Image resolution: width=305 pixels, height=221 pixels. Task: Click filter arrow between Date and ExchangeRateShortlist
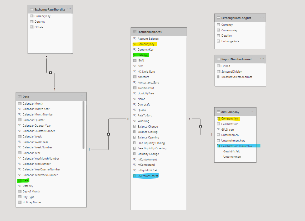pyautogui.click(x=50, y=73)
